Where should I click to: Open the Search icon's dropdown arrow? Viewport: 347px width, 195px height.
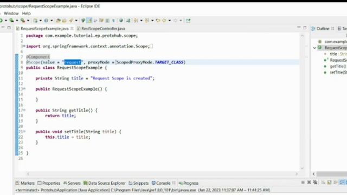pos(76,21)
